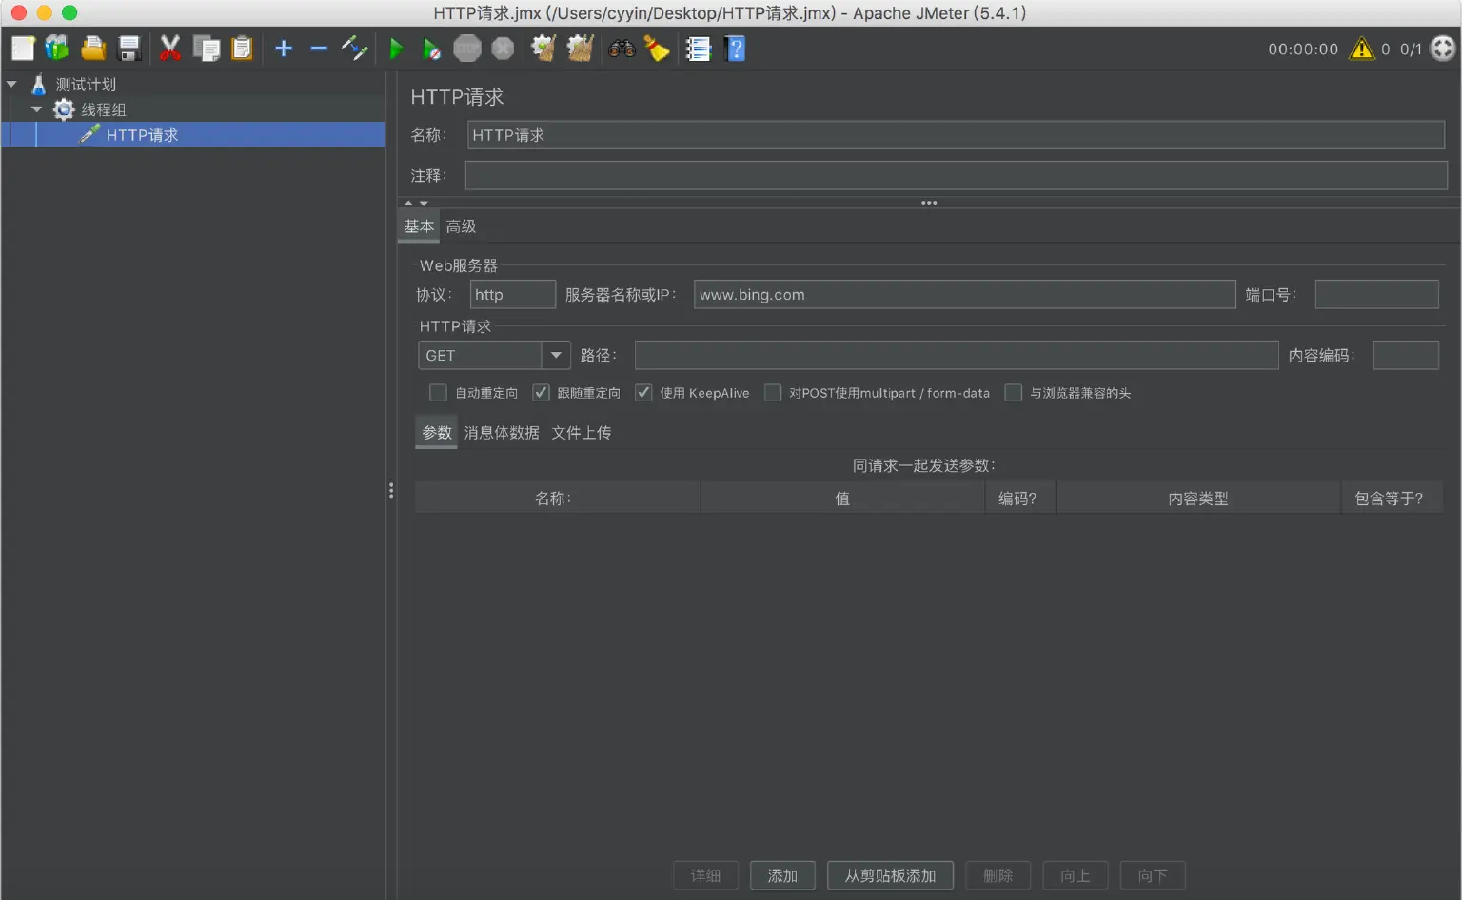
Task: Click the Search binoculars icon
Action: [622, 49]
